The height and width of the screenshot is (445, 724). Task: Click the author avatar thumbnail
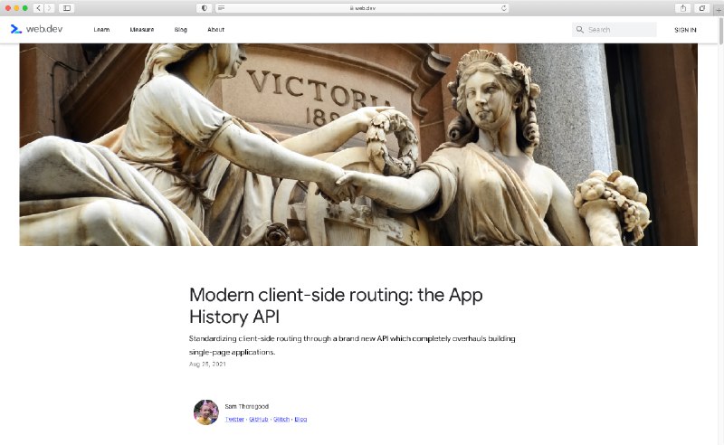click(206, 412)
